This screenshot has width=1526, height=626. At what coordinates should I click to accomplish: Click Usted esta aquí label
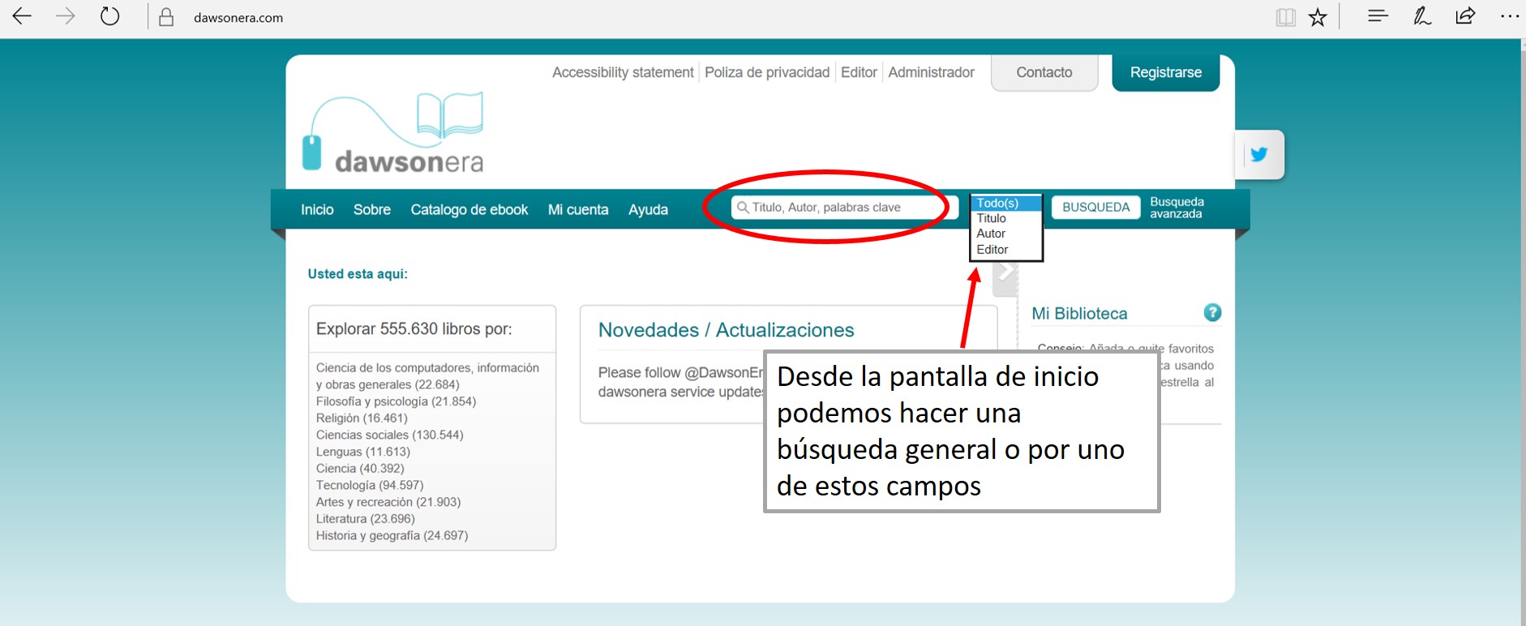click(358, 274)
